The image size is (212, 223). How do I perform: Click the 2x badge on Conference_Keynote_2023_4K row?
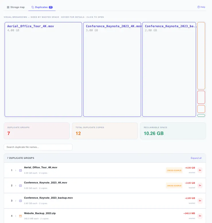click(200, 185)
